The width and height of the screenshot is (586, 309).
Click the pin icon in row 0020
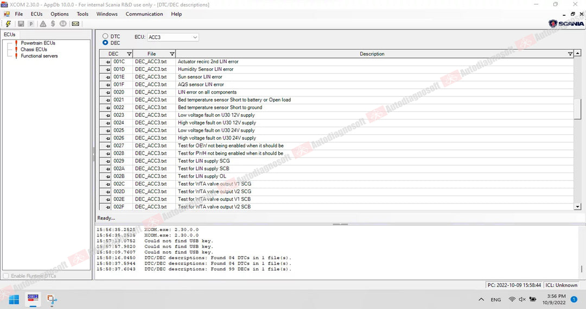[107, 93]
